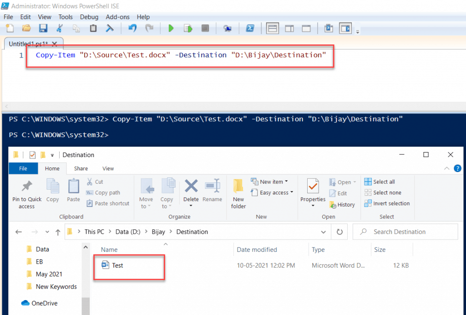Start PowerShell in a separate window
The image size is (466, 315).
coord(250,29)
